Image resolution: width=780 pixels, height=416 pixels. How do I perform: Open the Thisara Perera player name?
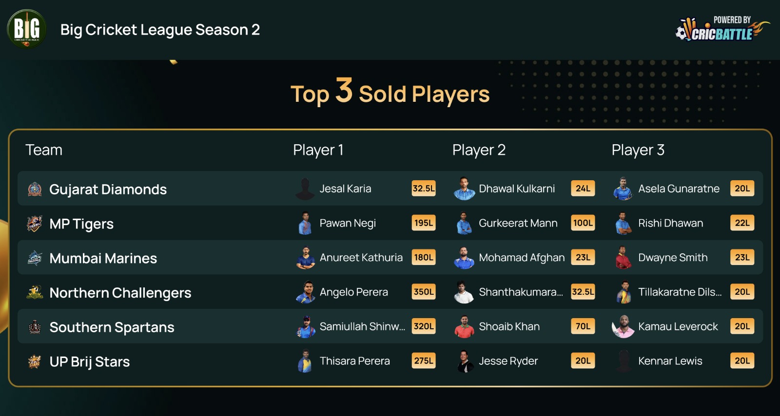point(355,361)
